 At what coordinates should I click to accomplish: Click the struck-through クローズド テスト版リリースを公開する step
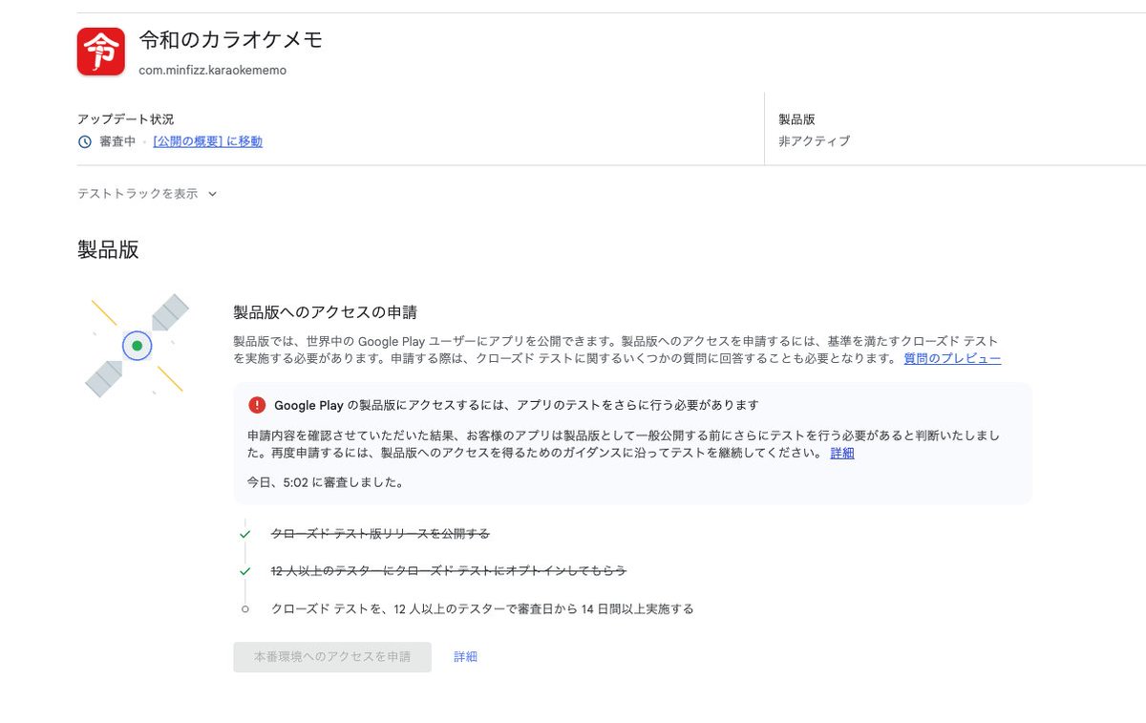pyautogui.click(x=380, y=534)
